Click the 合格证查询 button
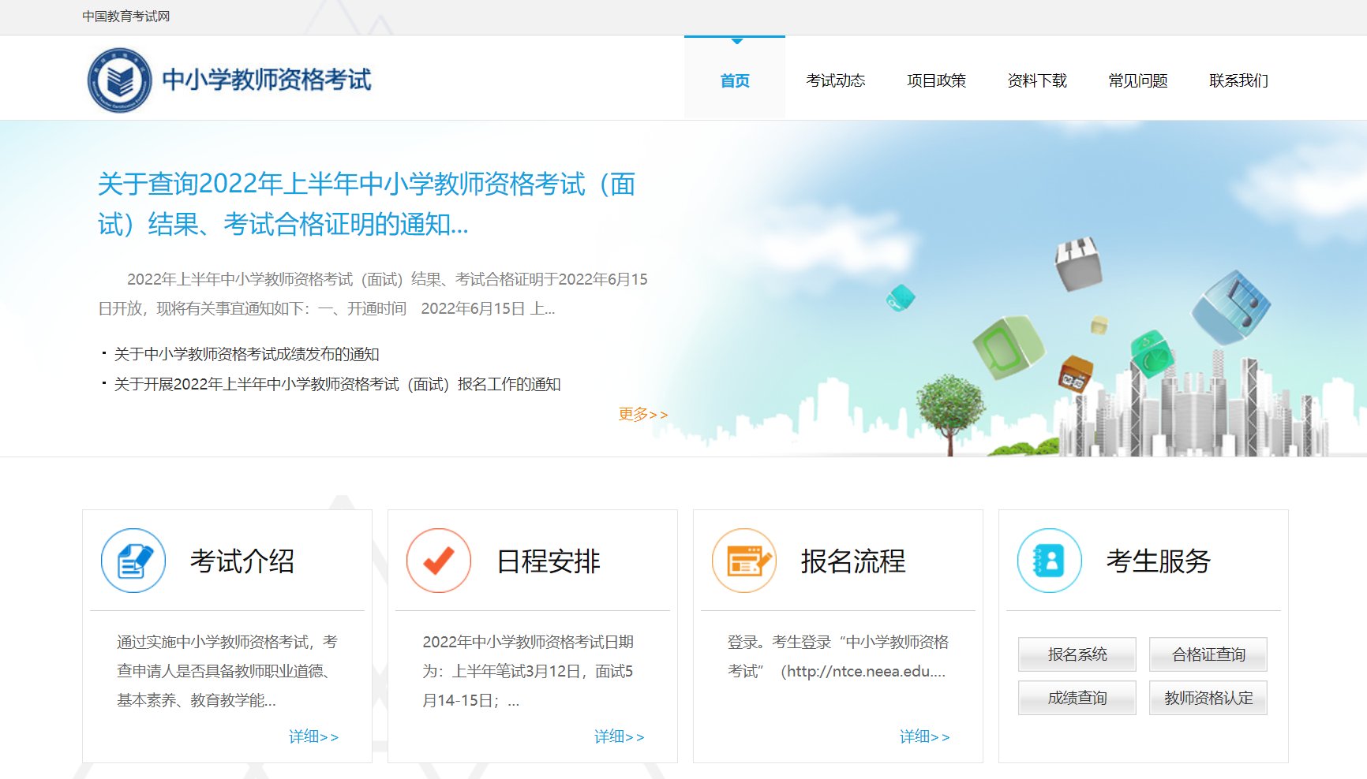Viewport: 1367px width, 779px height. click(x=1208, y=654)
